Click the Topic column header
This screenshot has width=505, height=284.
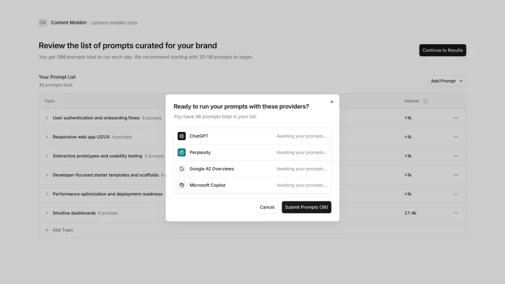(x=50, y=101)
